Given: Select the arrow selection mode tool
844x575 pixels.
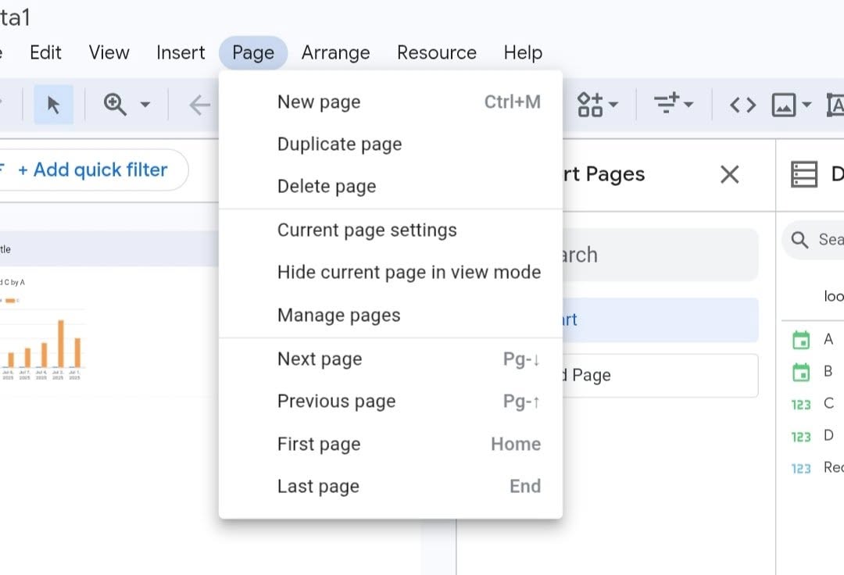Looking at the screenshot, I should coord(53,105).
